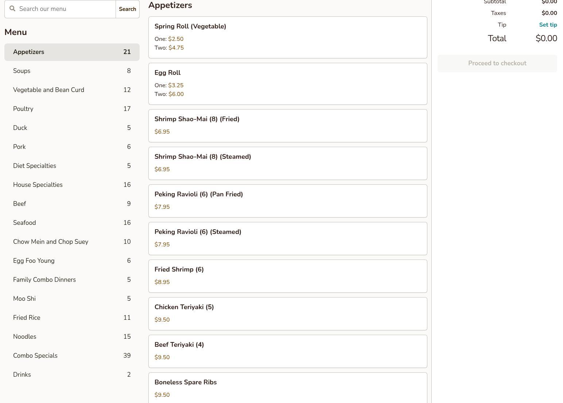Pick the Beef Teriyaki (4) item

[x=288, y=351]
